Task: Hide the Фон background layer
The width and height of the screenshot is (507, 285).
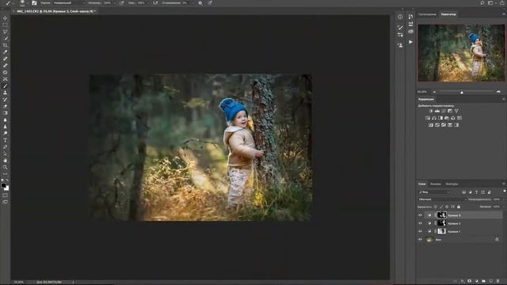Action: 421,239
